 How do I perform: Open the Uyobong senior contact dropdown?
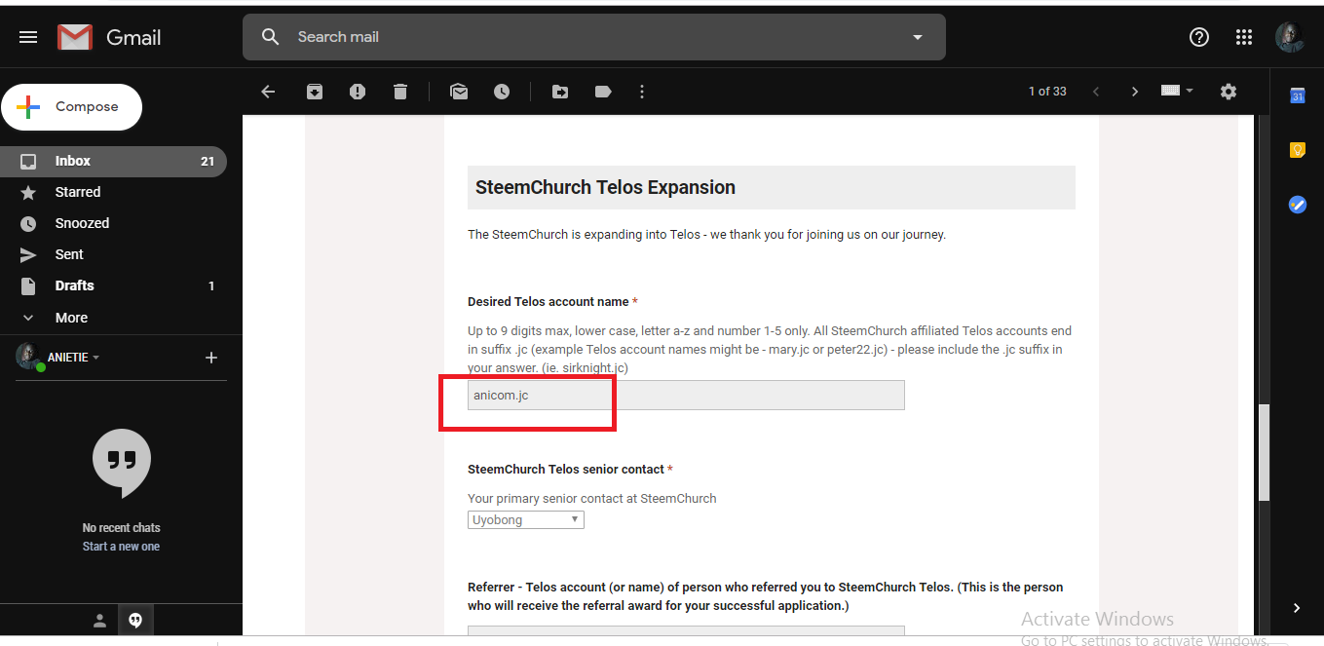pyautogui.click(x=526, y=520)
